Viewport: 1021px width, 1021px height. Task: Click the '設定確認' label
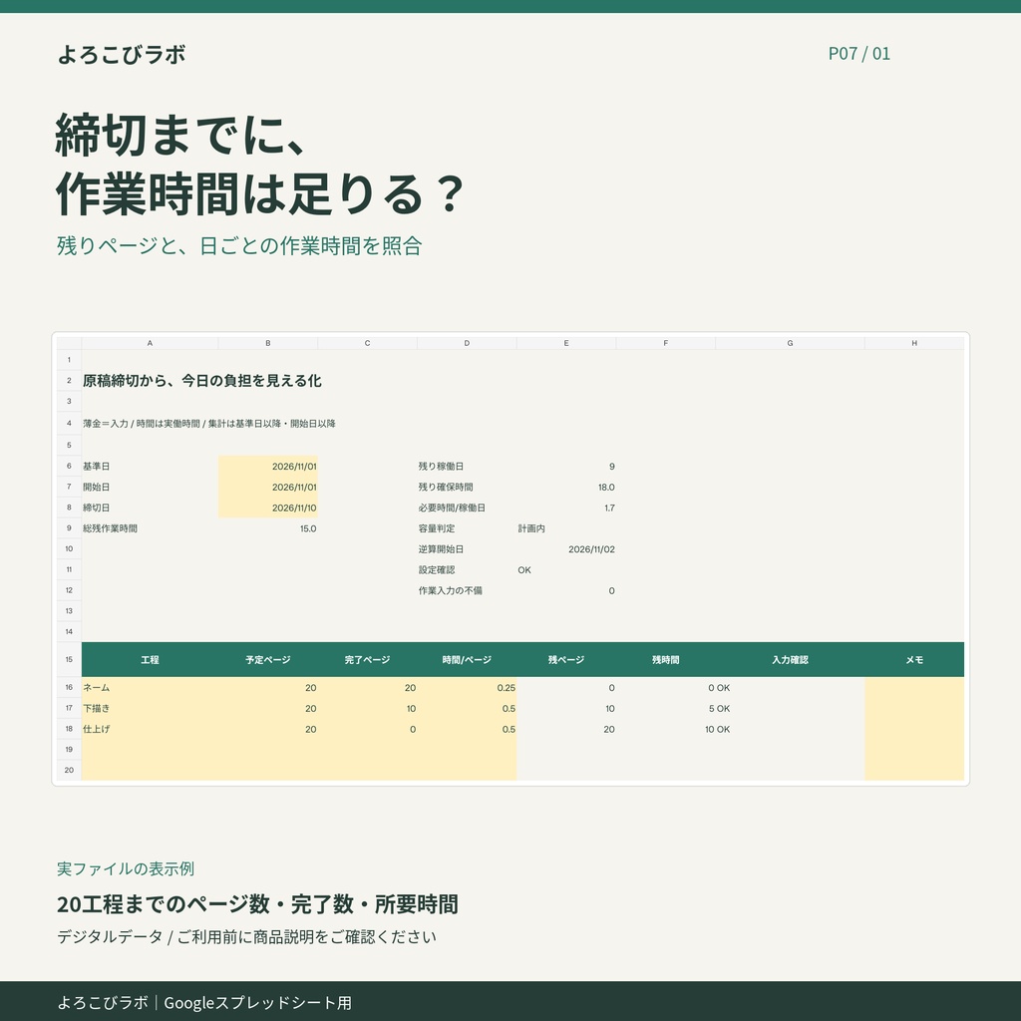point(437,570)
